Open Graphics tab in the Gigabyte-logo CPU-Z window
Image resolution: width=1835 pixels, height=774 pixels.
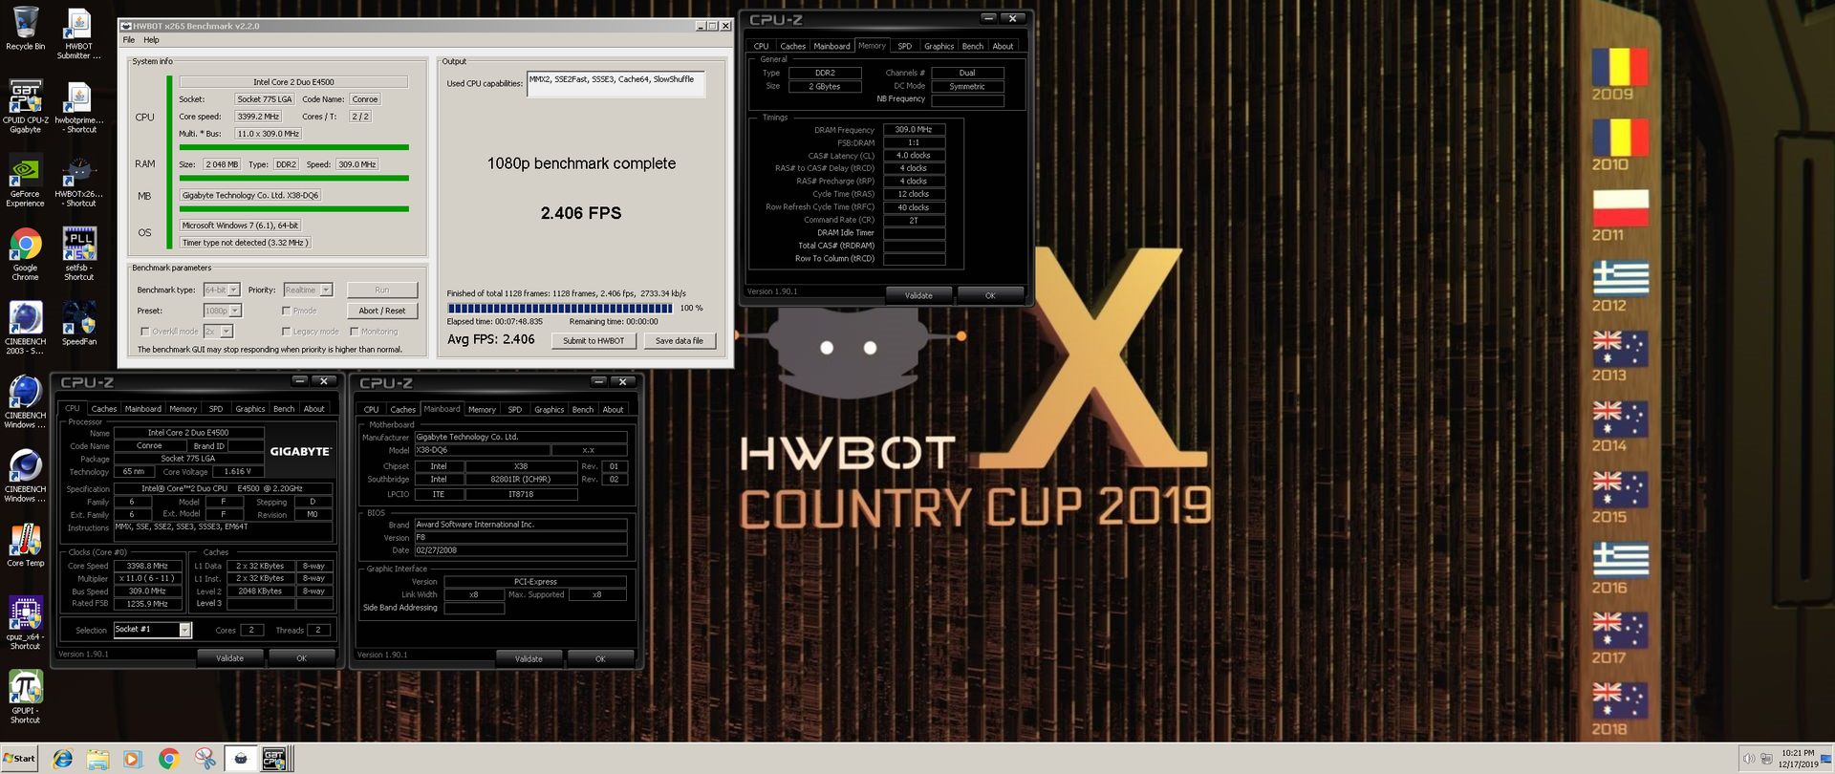[x=250, y=409]
